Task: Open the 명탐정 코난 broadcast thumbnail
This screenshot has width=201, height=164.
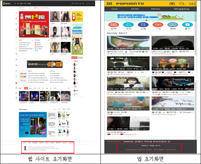Action: (128, 63)
